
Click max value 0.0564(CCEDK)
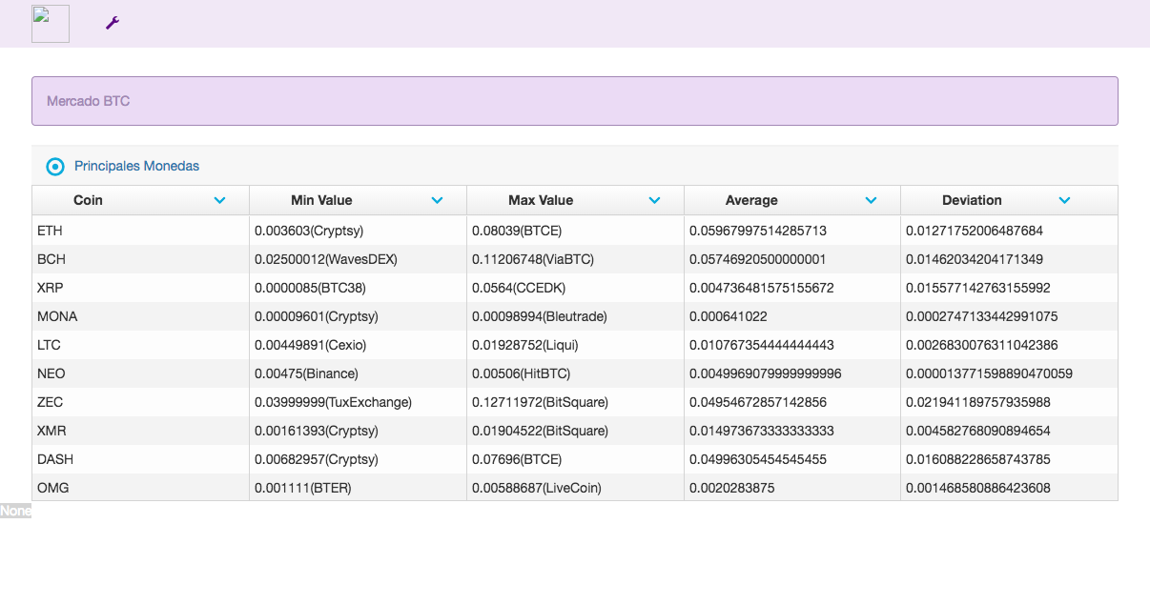519,288
